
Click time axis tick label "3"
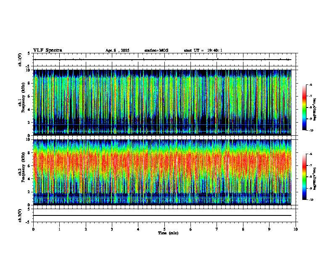tap(112, 229)
